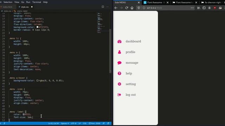
Task: Click the #f3f3f3 background-color swatch
Action: click(38, 27)
